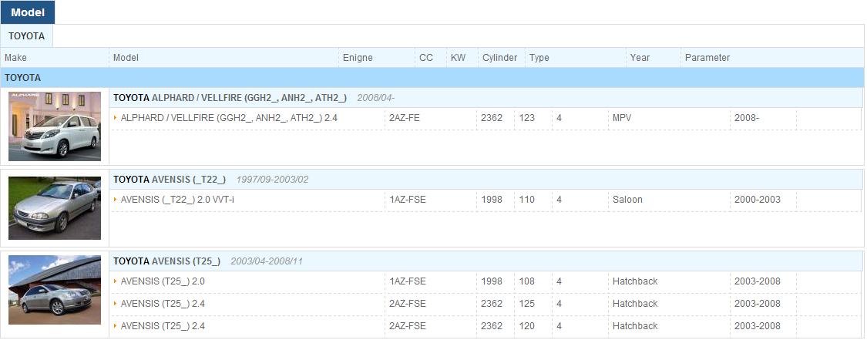Click the date range 2003/04-2008/11

click(x=267, y=261)
